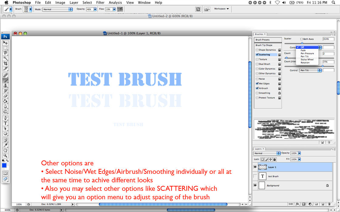Open the Filter menu
The image size is (340, 212).
click(100, 3)
